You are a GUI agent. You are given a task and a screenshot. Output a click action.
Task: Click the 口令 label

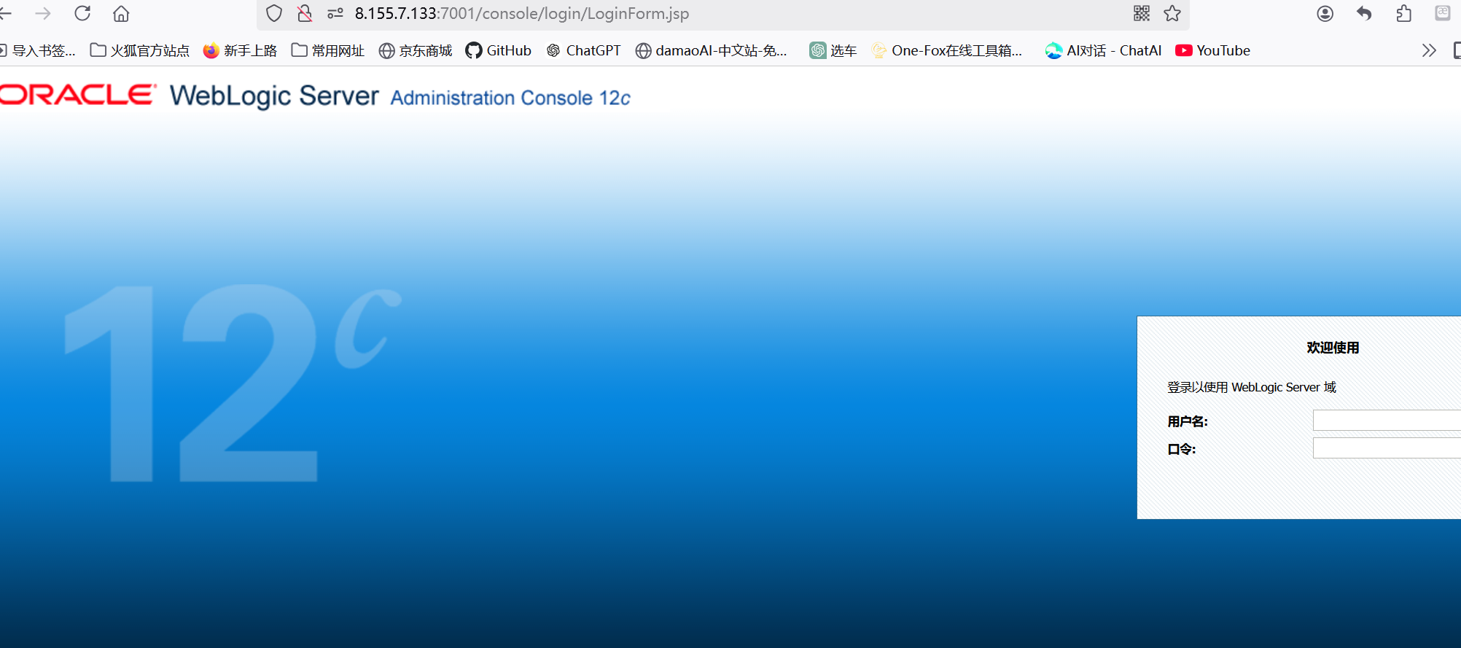pyautogui.click(x=1182, y=449)
